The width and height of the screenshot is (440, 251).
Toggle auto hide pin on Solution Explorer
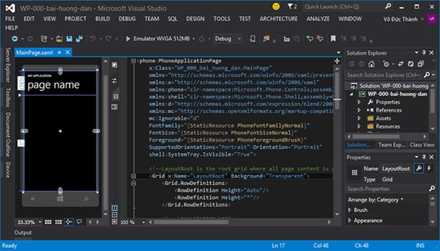[x=424, y=53]
